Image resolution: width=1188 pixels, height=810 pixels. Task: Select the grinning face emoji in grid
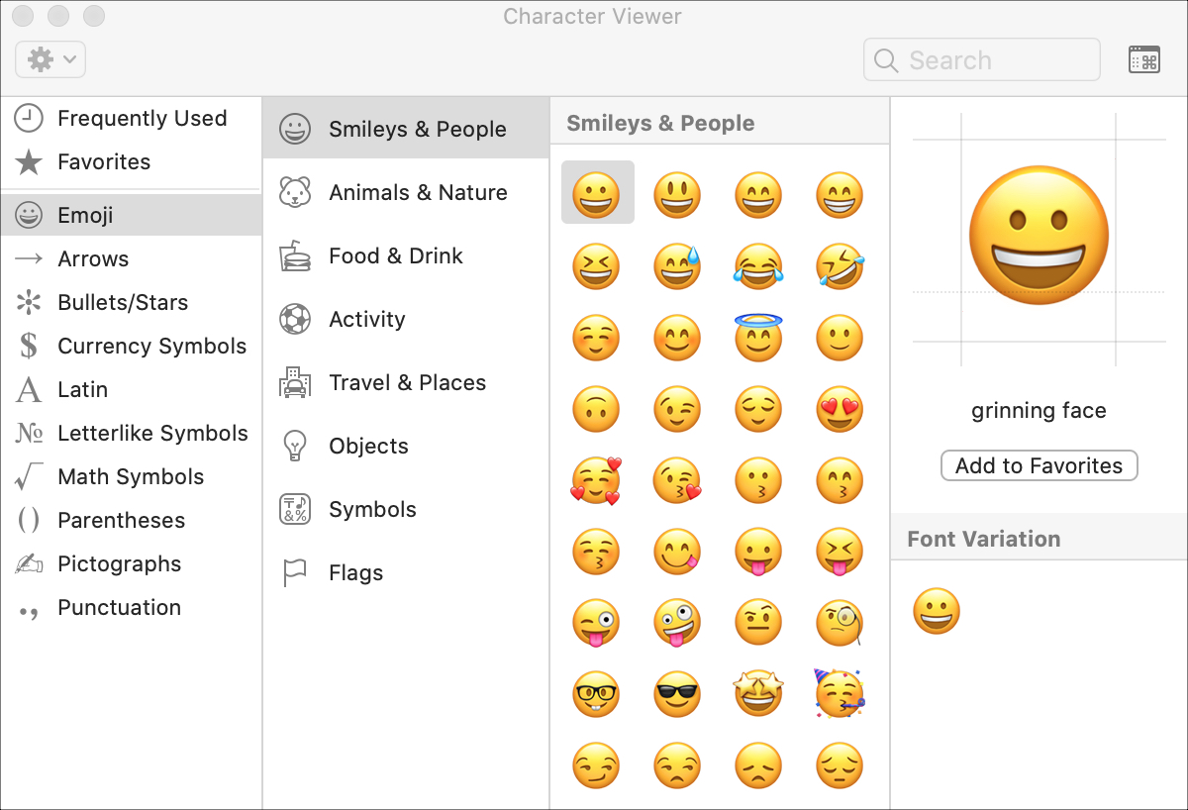(x=597, y=194)
